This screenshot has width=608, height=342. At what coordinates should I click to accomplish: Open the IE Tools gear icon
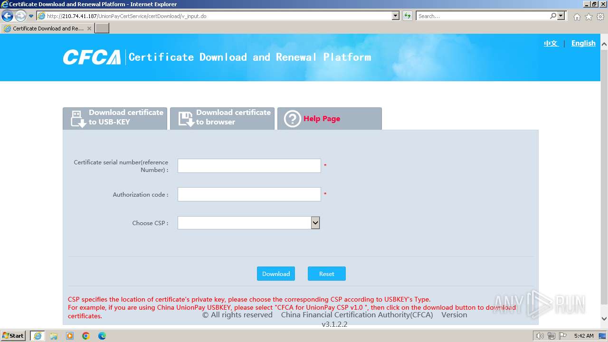point(600,17)
